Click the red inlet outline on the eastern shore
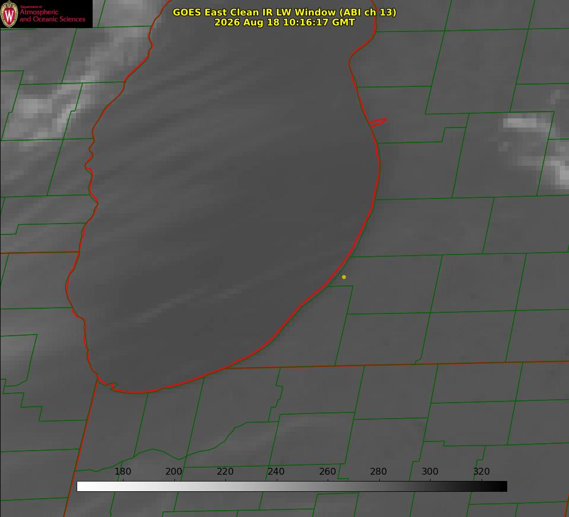 pyautogui.click(x=378, y=122)
